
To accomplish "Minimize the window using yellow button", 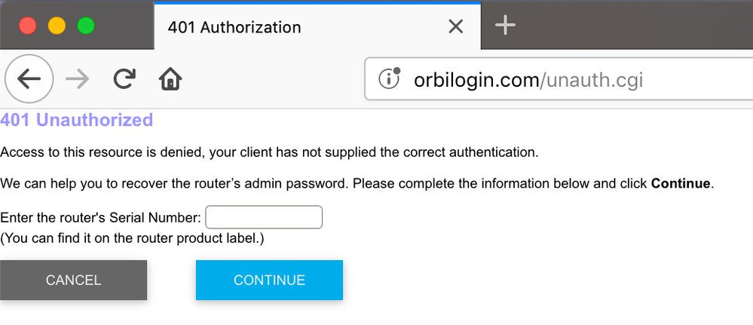I will [57, 26].
